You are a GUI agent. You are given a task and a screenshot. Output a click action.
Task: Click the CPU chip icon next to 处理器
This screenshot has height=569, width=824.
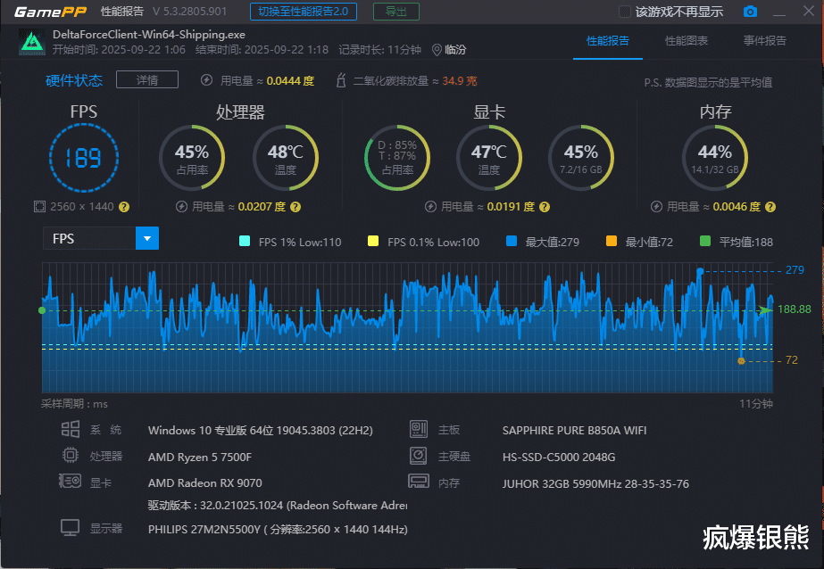(71, 455)
